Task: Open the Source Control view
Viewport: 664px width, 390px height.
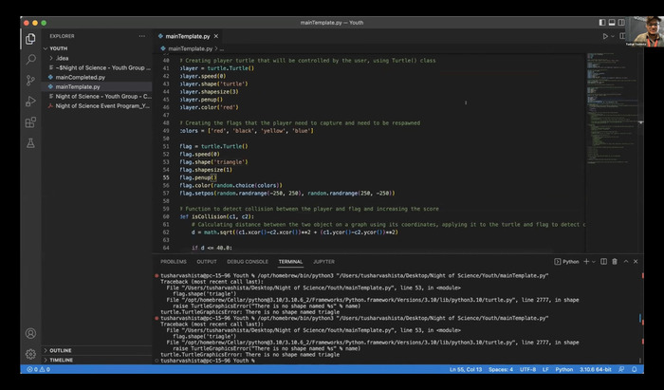Action: 30,80
